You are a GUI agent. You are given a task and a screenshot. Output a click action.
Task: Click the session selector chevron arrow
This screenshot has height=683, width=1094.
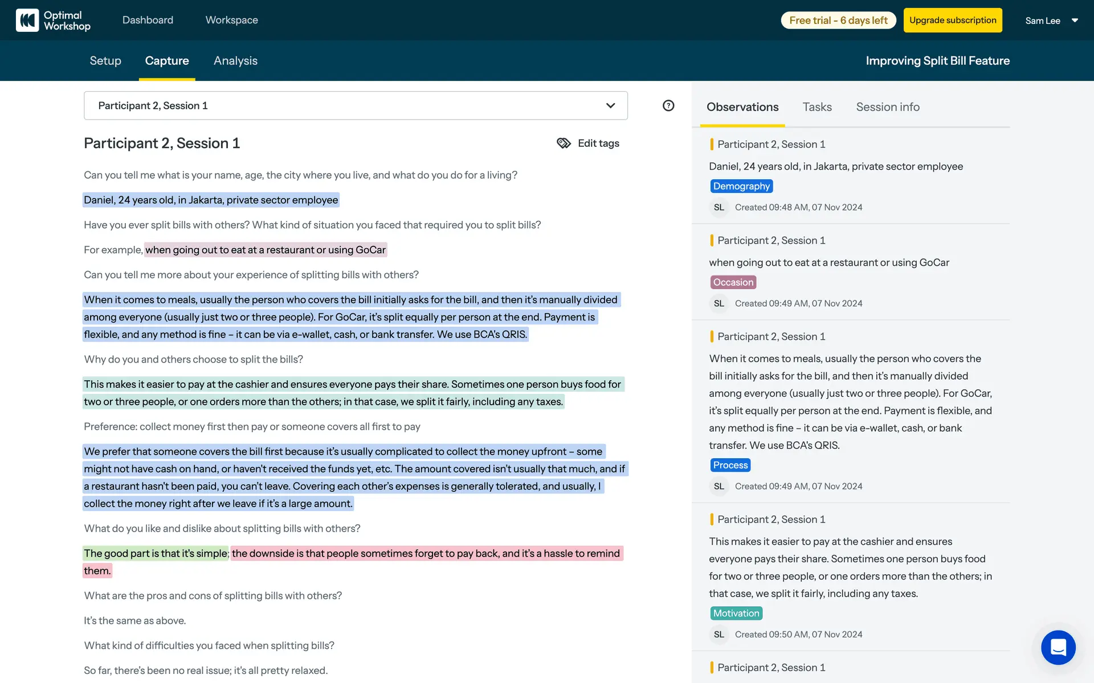pos(610,106)
